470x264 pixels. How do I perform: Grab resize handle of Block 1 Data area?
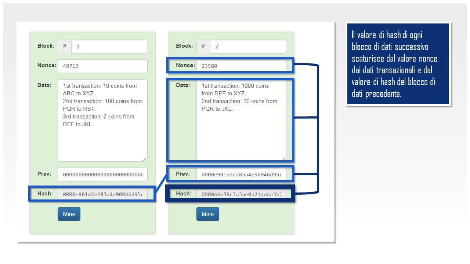(x=144, y=159)
